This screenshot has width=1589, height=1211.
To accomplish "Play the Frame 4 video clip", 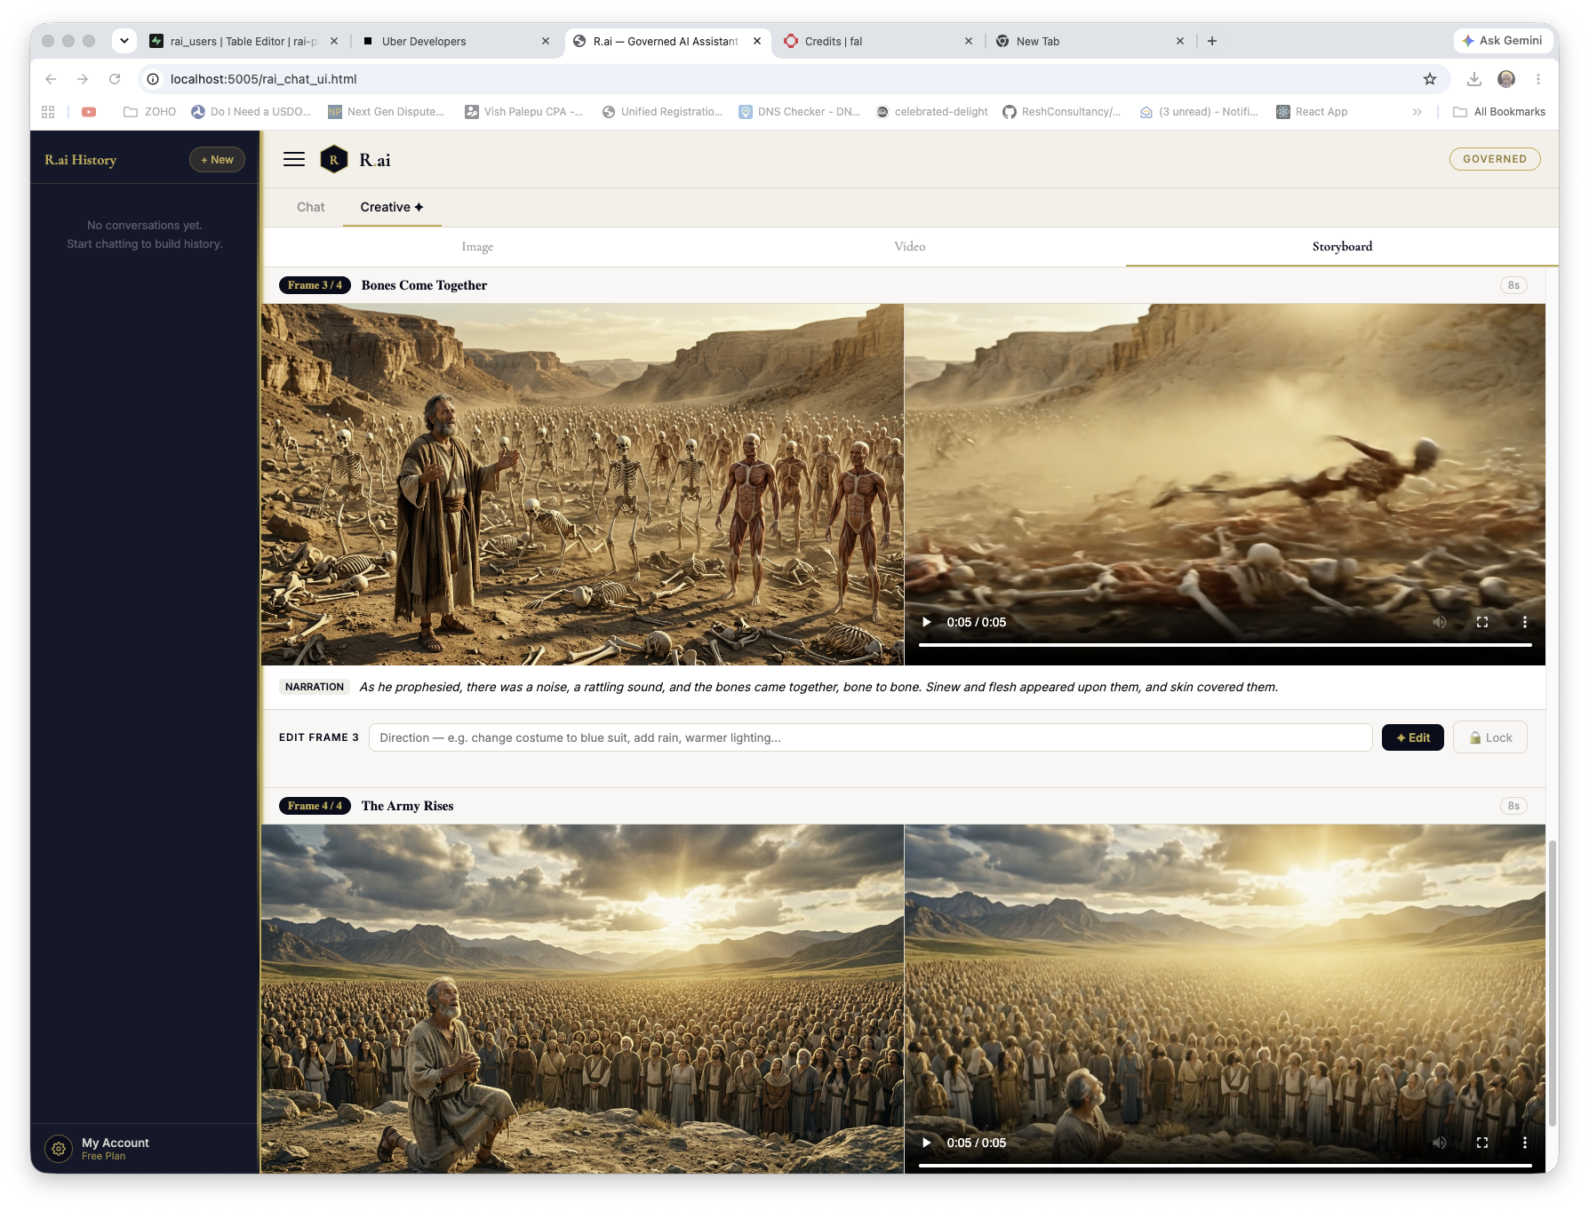I will click(927, 1143).
